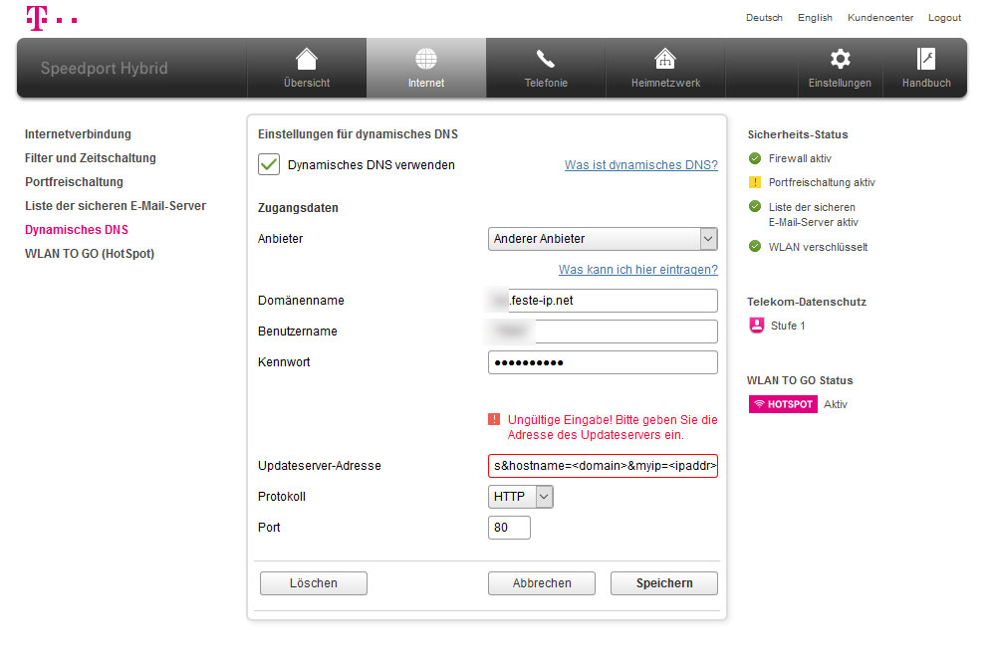Open the Heimnetzwerk house icon
The width and height of the screenshot is (994, 667).
click(x=665, y=59)
